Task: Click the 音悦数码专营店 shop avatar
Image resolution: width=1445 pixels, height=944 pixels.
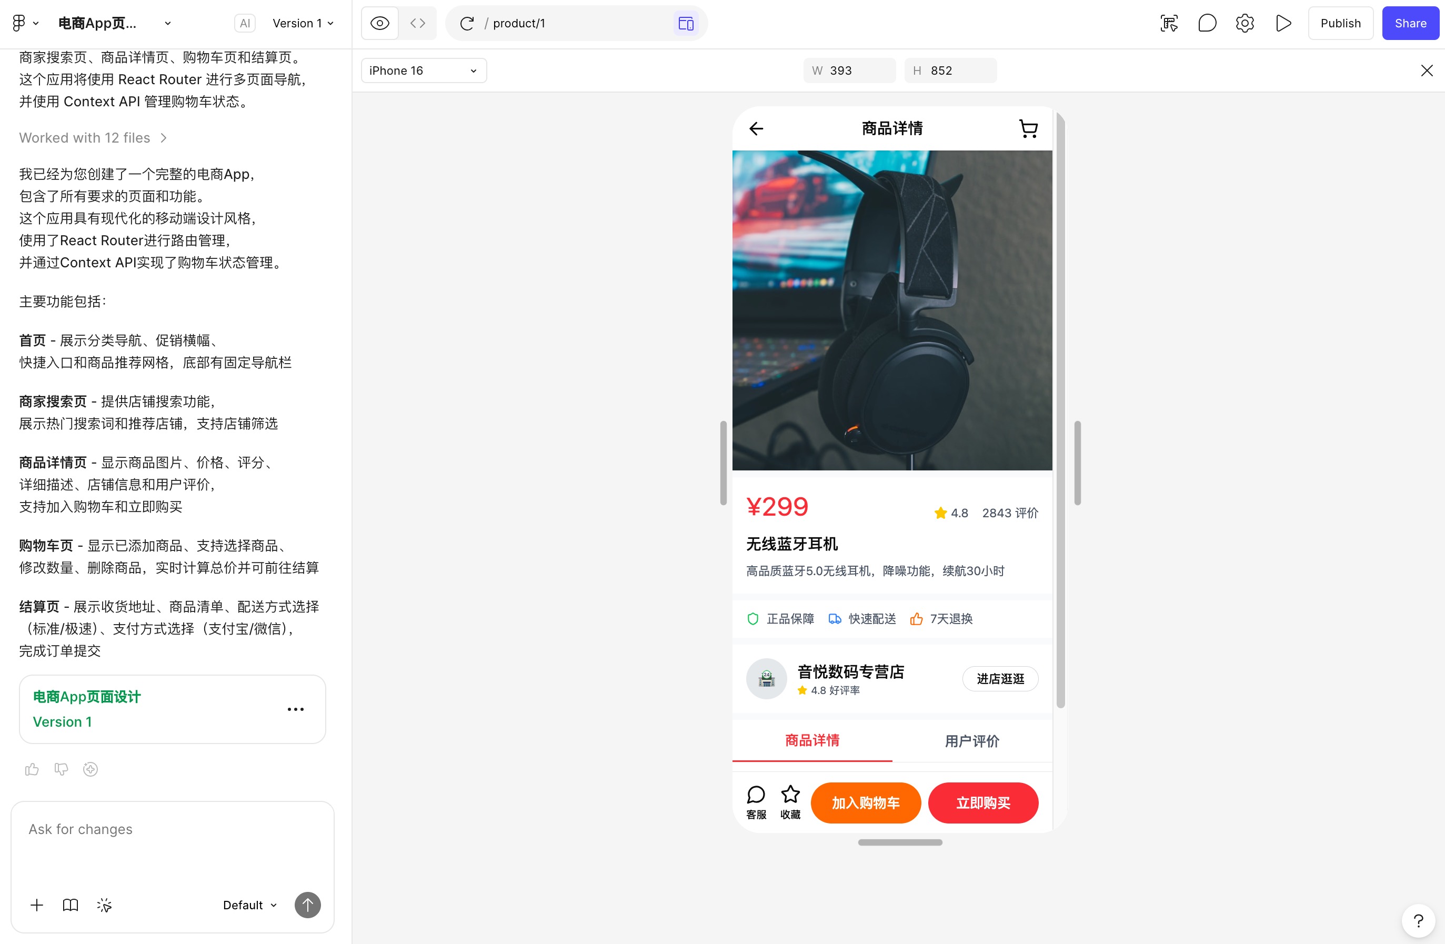Action: (766, 679)
